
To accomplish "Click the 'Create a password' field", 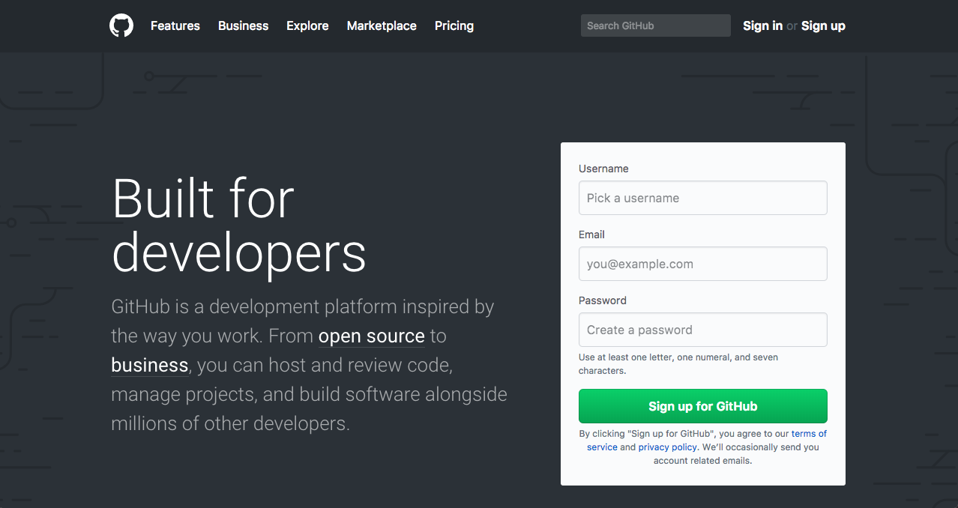I will click(x=702, y=330).
